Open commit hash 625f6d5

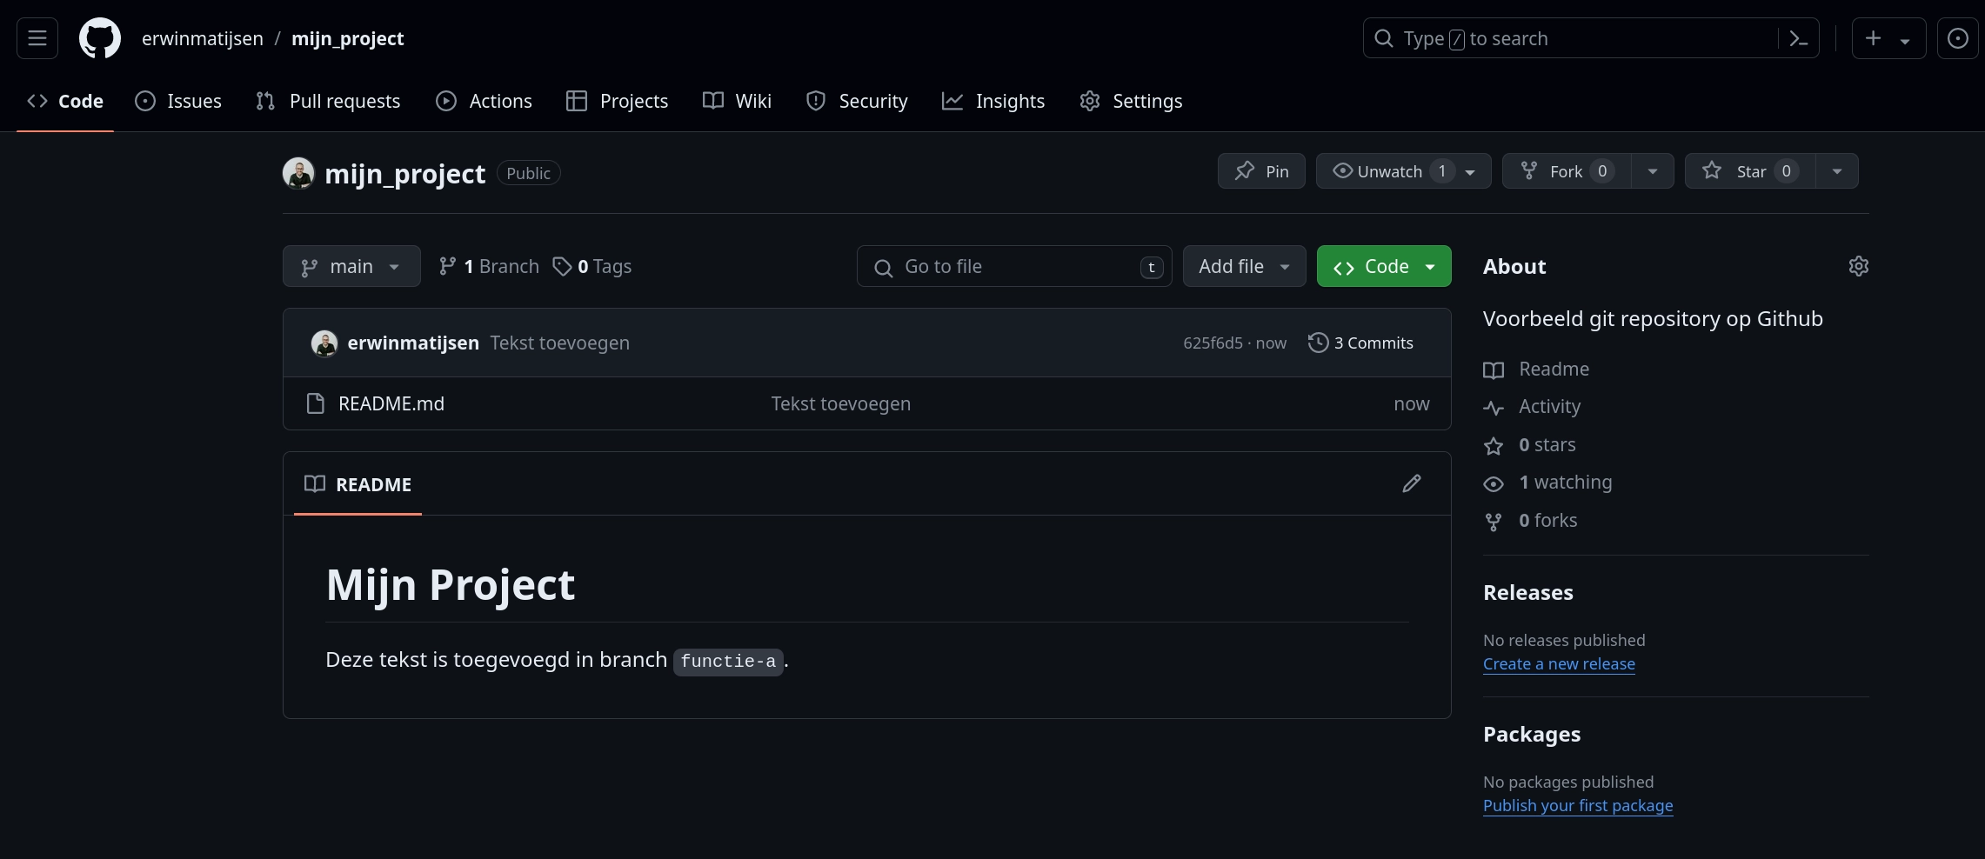coord(1213,343)
